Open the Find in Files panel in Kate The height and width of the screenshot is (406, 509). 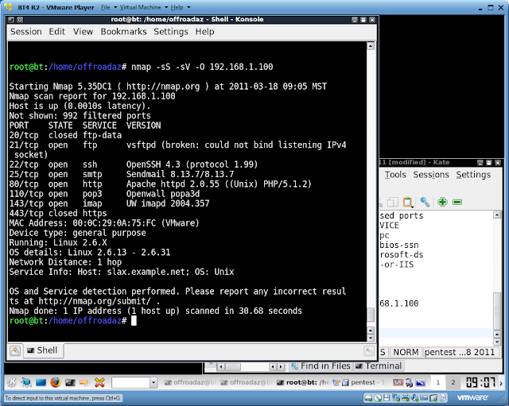pos(321,366)
